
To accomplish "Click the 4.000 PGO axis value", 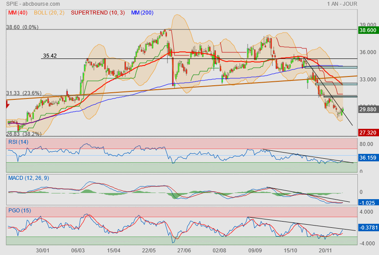I will (366, 212).
